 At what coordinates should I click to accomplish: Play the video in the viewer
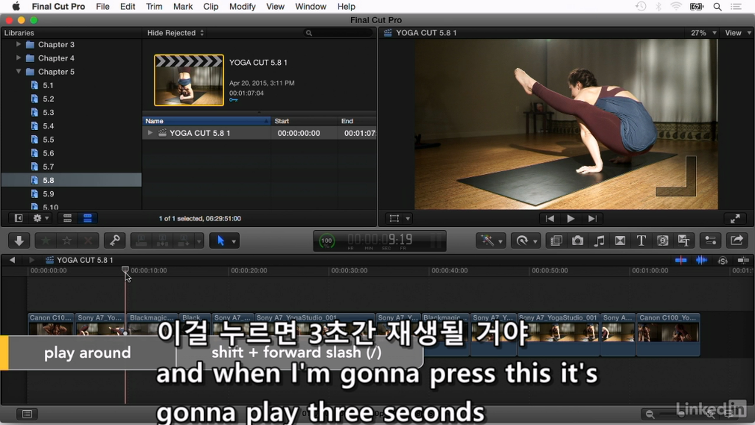tap(570, 218)
